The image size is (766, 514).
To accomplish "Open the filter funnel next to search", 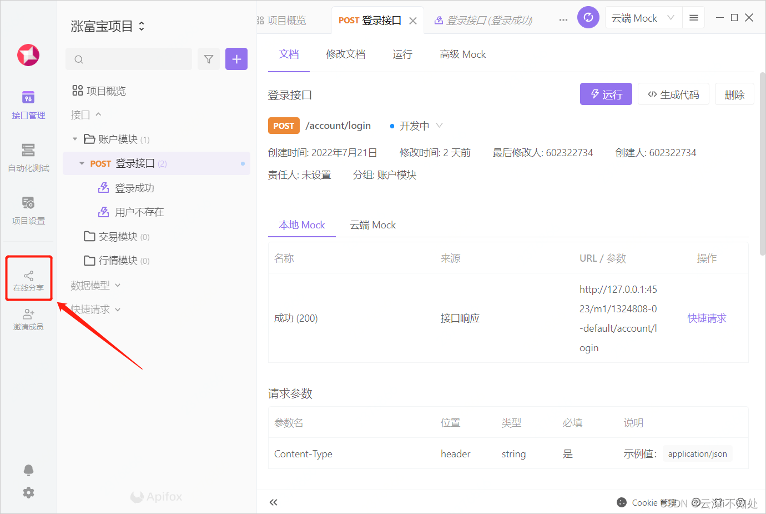I will pyautogui.click(x=209, y=59).
